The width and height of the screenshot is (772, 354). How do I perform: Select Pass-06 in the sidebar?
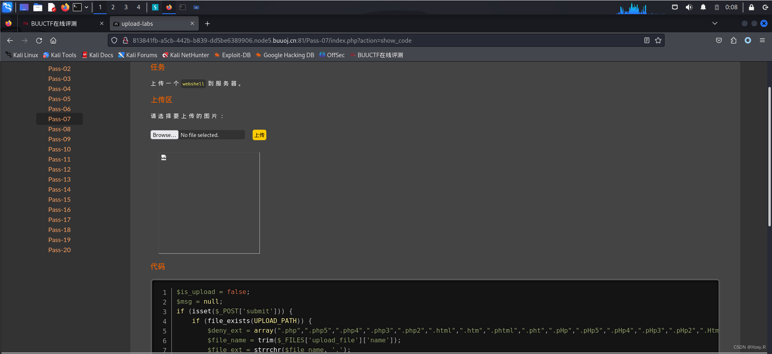[x=60, y=109]
